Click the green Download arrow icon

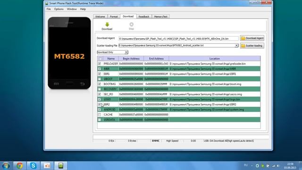pyautogui.click(x=107, y=25)
